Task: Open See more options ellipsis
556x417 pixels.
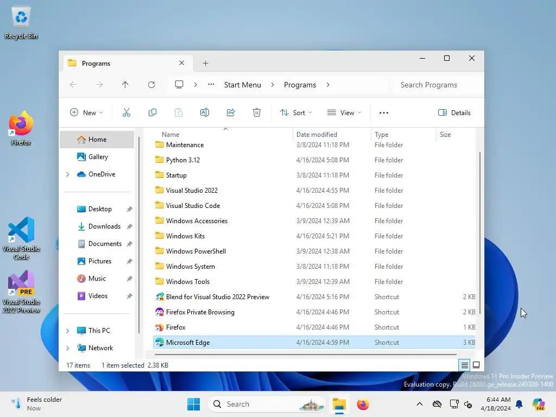Action: pos(384,112)
